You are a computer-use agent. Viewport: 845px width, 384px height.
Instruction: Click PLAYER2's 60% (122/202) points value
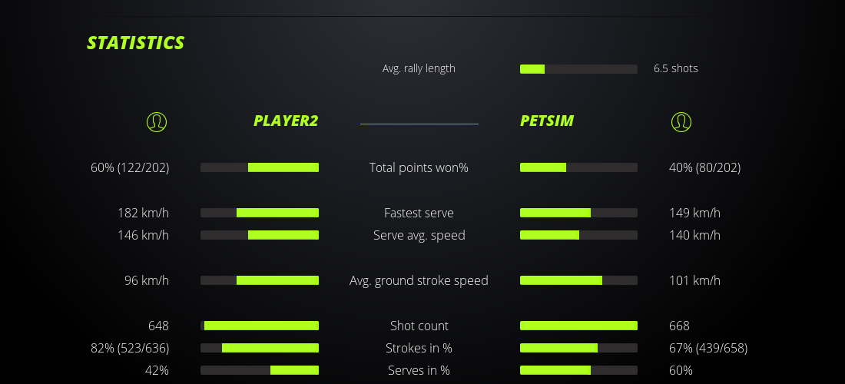pos(130,167)
